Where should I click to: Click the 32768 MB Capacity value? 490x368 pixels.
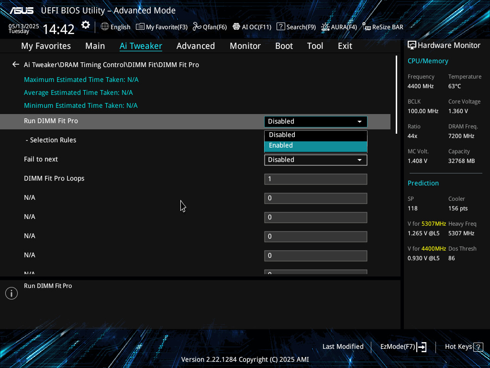(462, 161)
